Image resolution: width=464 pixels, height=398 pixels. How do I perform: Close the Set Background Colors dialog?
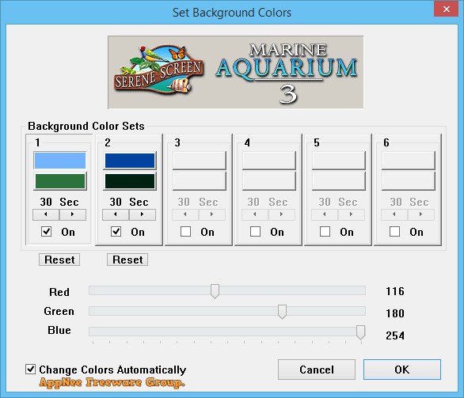click(x=447, y=9)
